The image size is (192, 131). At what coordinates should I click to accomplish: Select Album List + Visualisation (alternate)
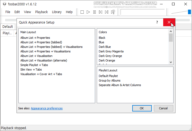pyautogui.click(x=44, y=60)
